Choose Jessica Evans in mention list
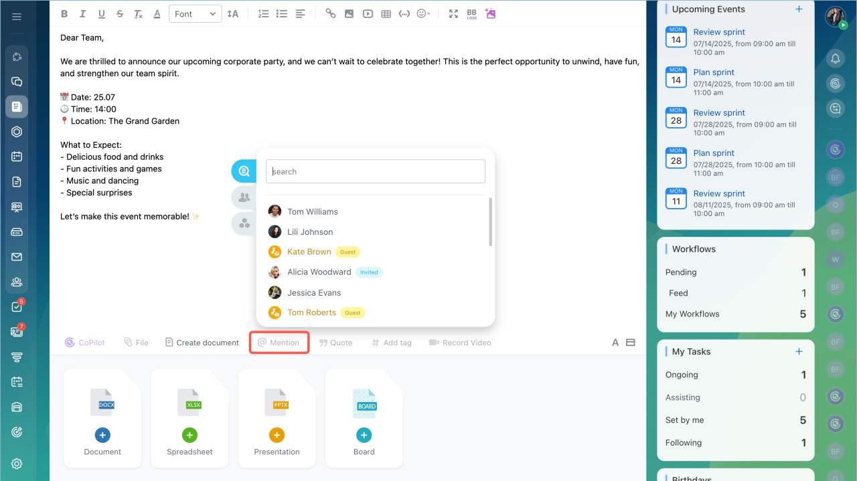857x481 pixels. click(313, 292)
